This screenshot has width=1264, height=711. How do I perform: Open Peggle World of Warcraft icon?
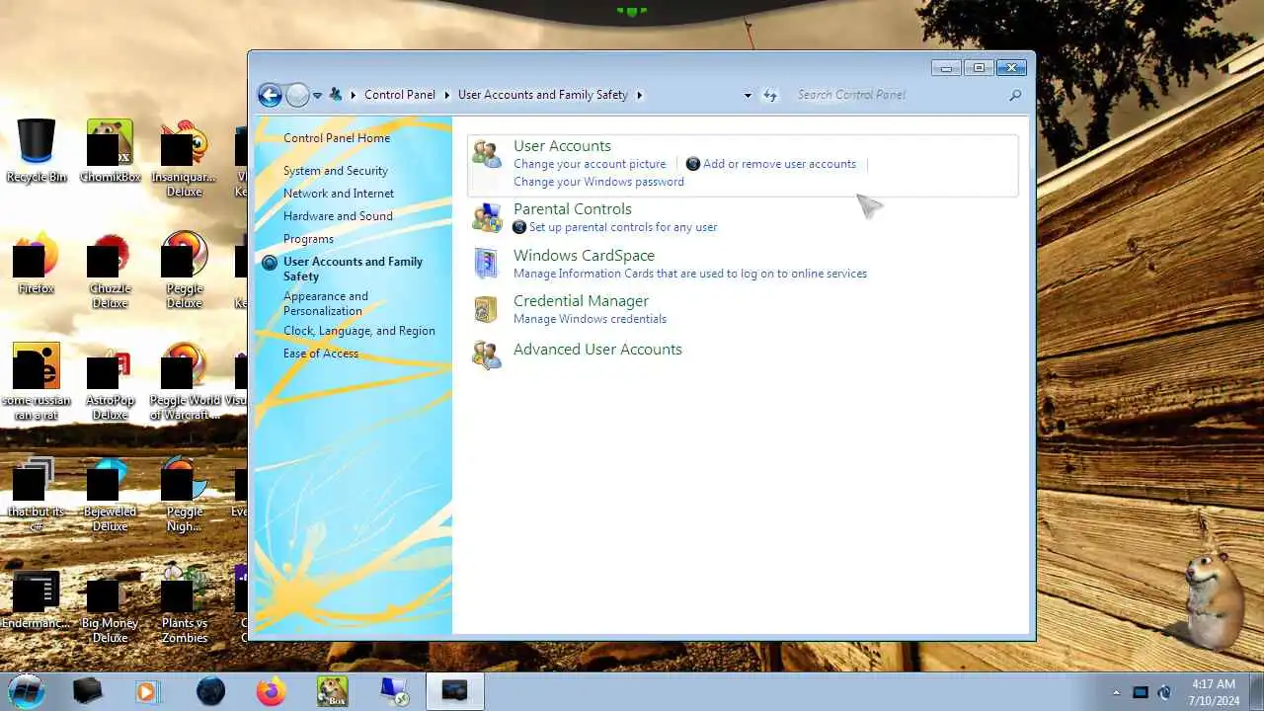click(x=184, y=366)
